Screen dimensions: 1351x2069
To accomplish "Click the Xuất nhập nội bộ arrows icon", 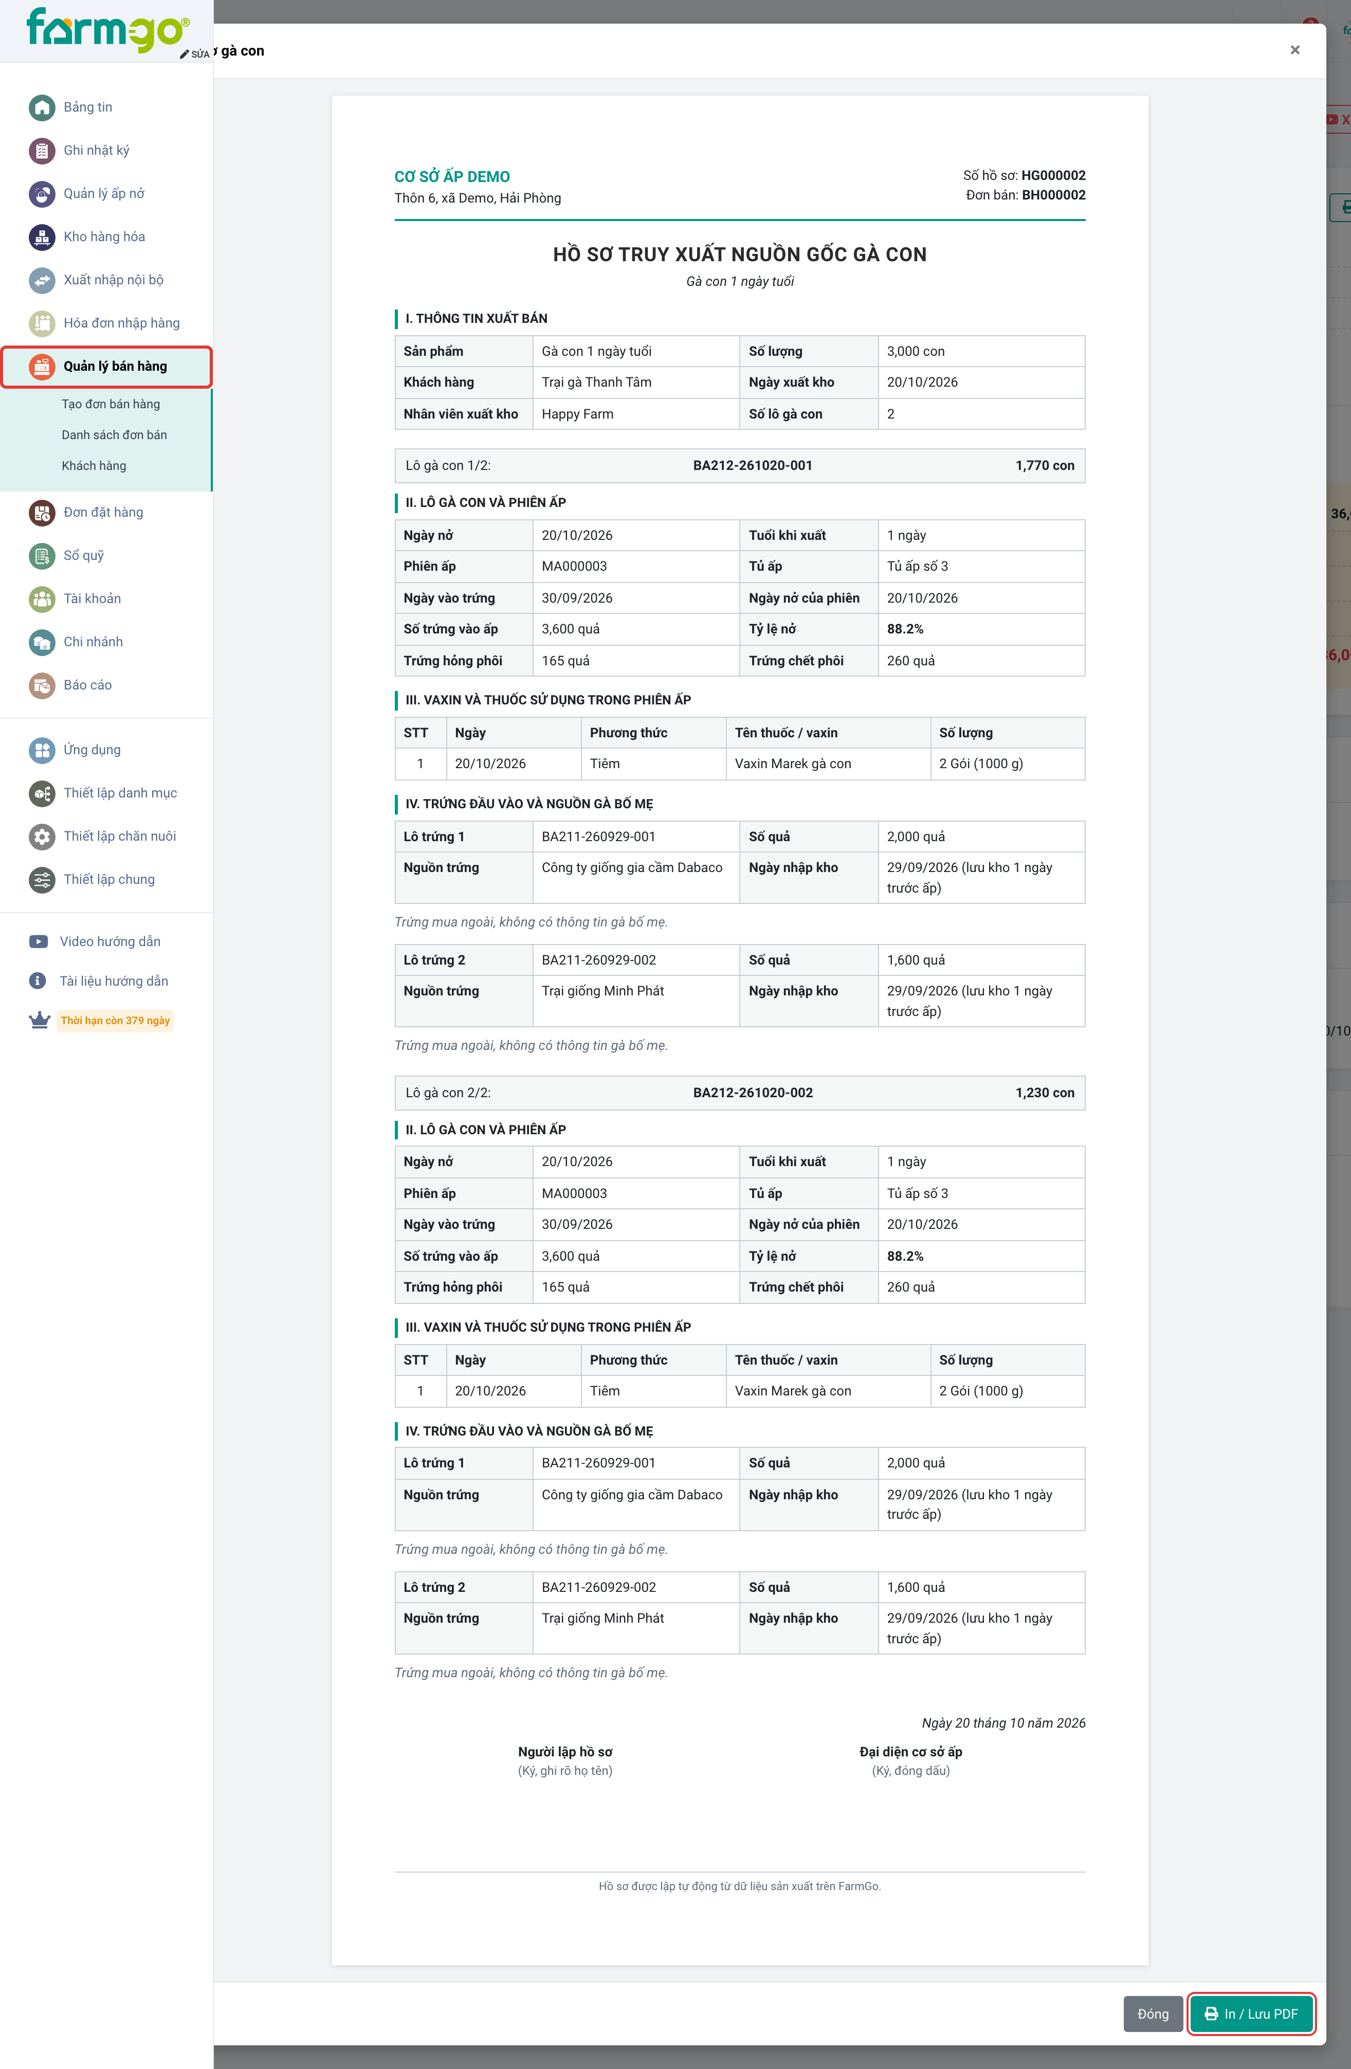I will tap(42, 280).
